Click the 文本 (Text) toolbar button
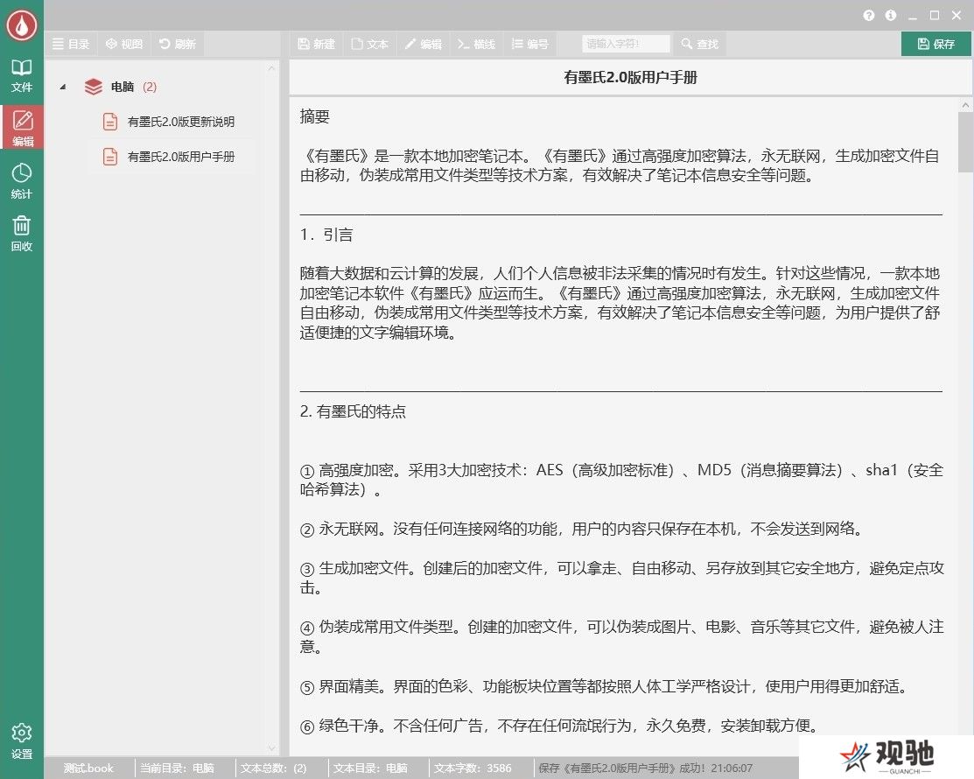Image resolution: width=974 pixels, height=779 pixels. tap(370, 44)
